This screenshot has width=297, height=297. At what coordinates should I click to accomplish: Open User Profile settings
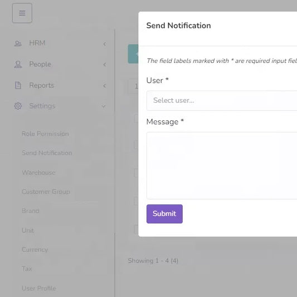39,288
